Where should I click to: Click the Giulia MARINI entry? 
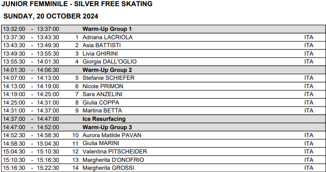tap(101, 143)
